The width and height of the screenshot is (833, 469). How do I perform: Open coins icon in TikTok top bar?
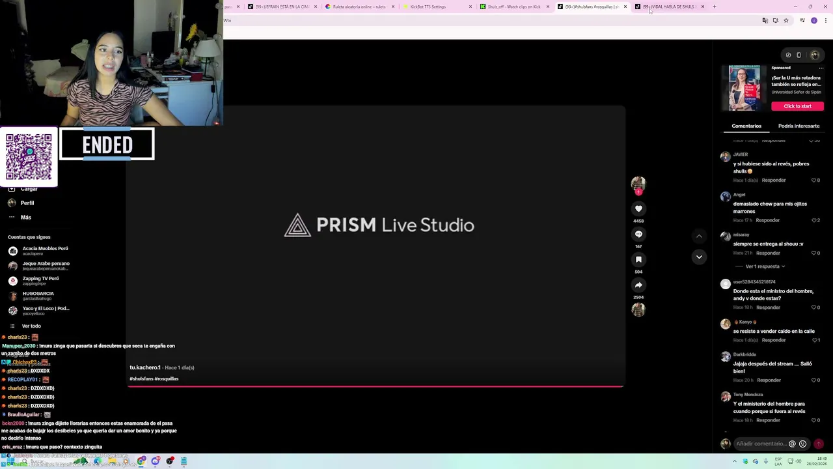pos(788,55)
